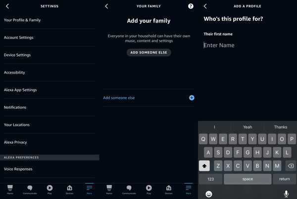Tap the W key
The height and width of the screenshot is (199, 297).
(213, 139)
